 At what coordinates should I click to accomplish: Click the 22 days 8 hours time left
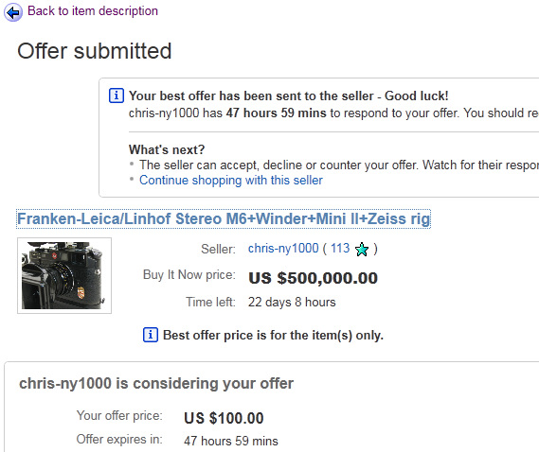pyautogui.click(x=292, y=302)
